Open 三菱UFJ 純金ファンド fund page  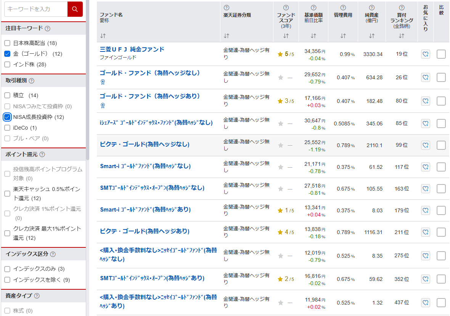[x=132, y=49]
